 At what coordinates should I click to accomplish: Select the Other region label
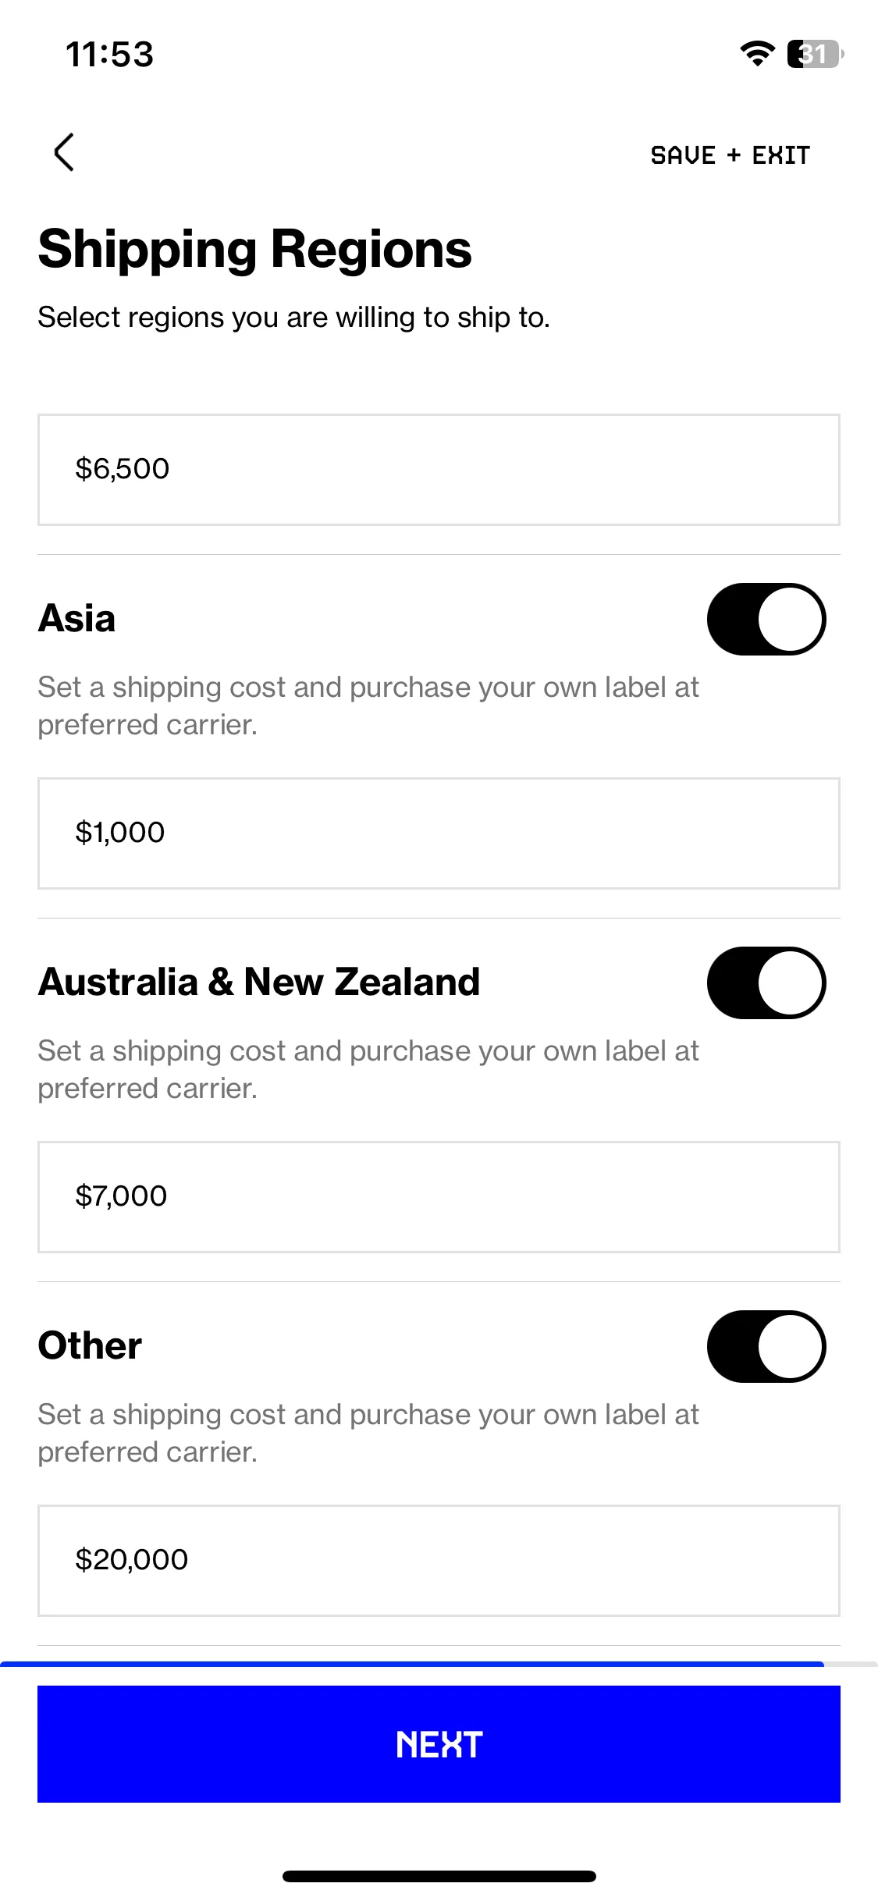click(x=90, y=1345)
